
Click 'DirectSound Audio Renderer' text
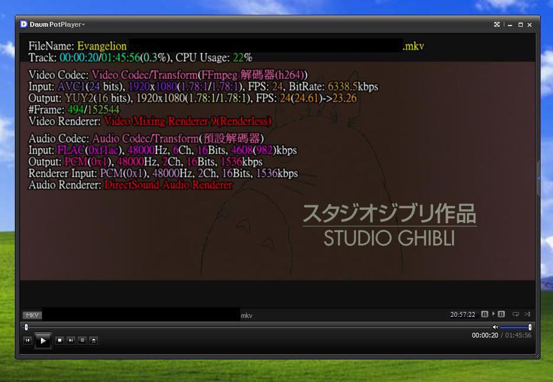click(169, 185)
